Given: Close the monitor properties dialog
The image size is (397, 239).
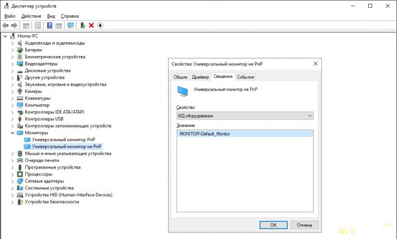Looking at the screenshot, I should 316,64.
